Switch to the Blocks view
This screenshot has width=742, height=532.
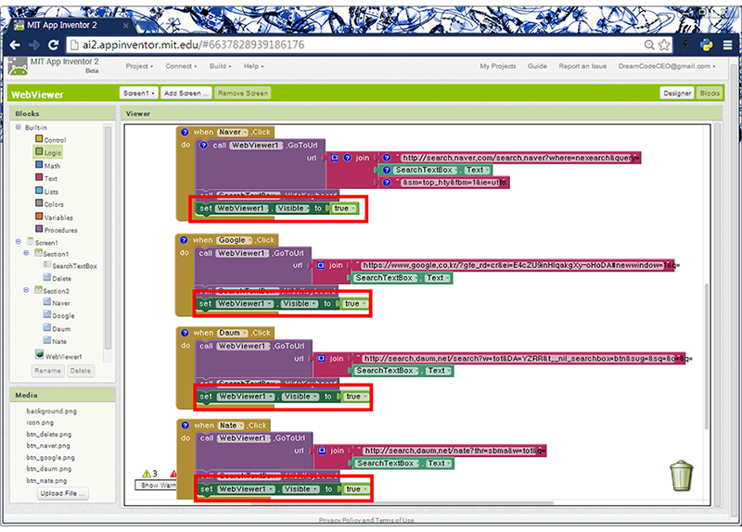(710, 94)
